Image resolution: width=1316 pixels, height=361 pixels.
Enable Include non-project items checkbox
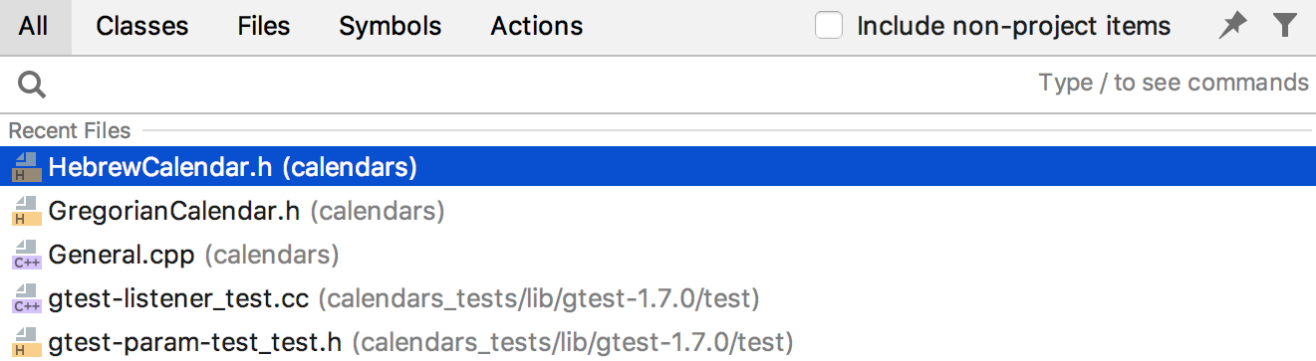[x=829, y=26]
